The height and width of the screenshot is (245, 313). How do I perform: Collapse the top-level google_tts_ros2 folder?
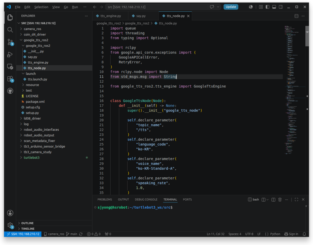tap(21, 40)
